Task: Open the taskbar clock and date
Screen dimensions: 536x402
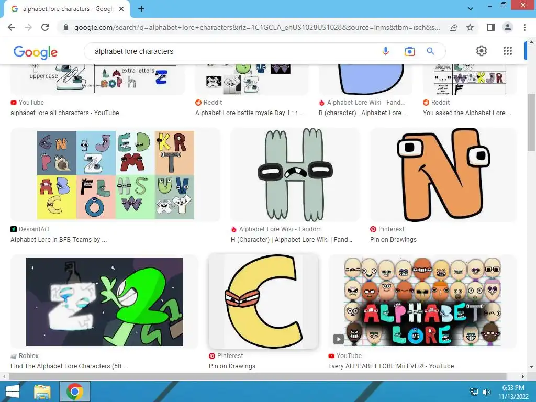Action: click(x=513, y=392)
